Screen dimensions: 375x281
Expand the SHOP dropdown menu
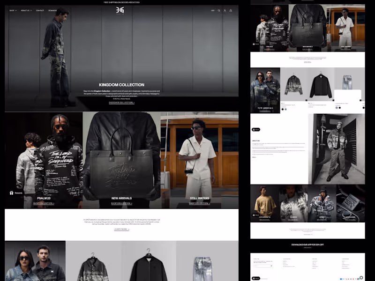(12, 10)
